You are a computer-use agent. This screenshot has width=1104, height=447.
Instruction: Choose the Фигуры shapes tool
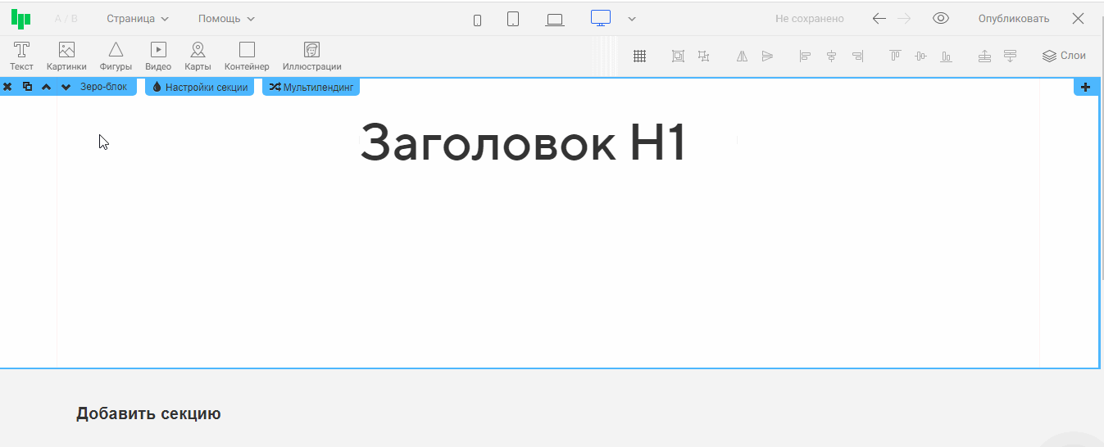116,56
